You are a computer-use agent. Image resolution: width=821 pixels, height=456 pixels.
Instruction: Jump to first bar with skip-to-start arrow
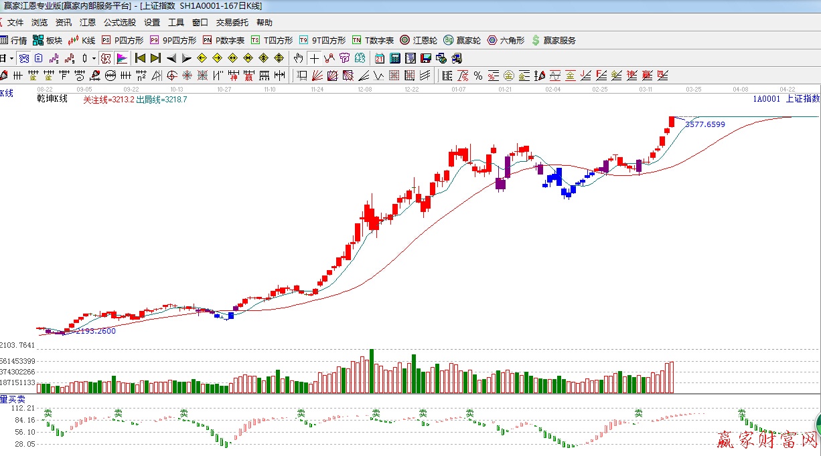pyautogui.click(x=140, y=58)
